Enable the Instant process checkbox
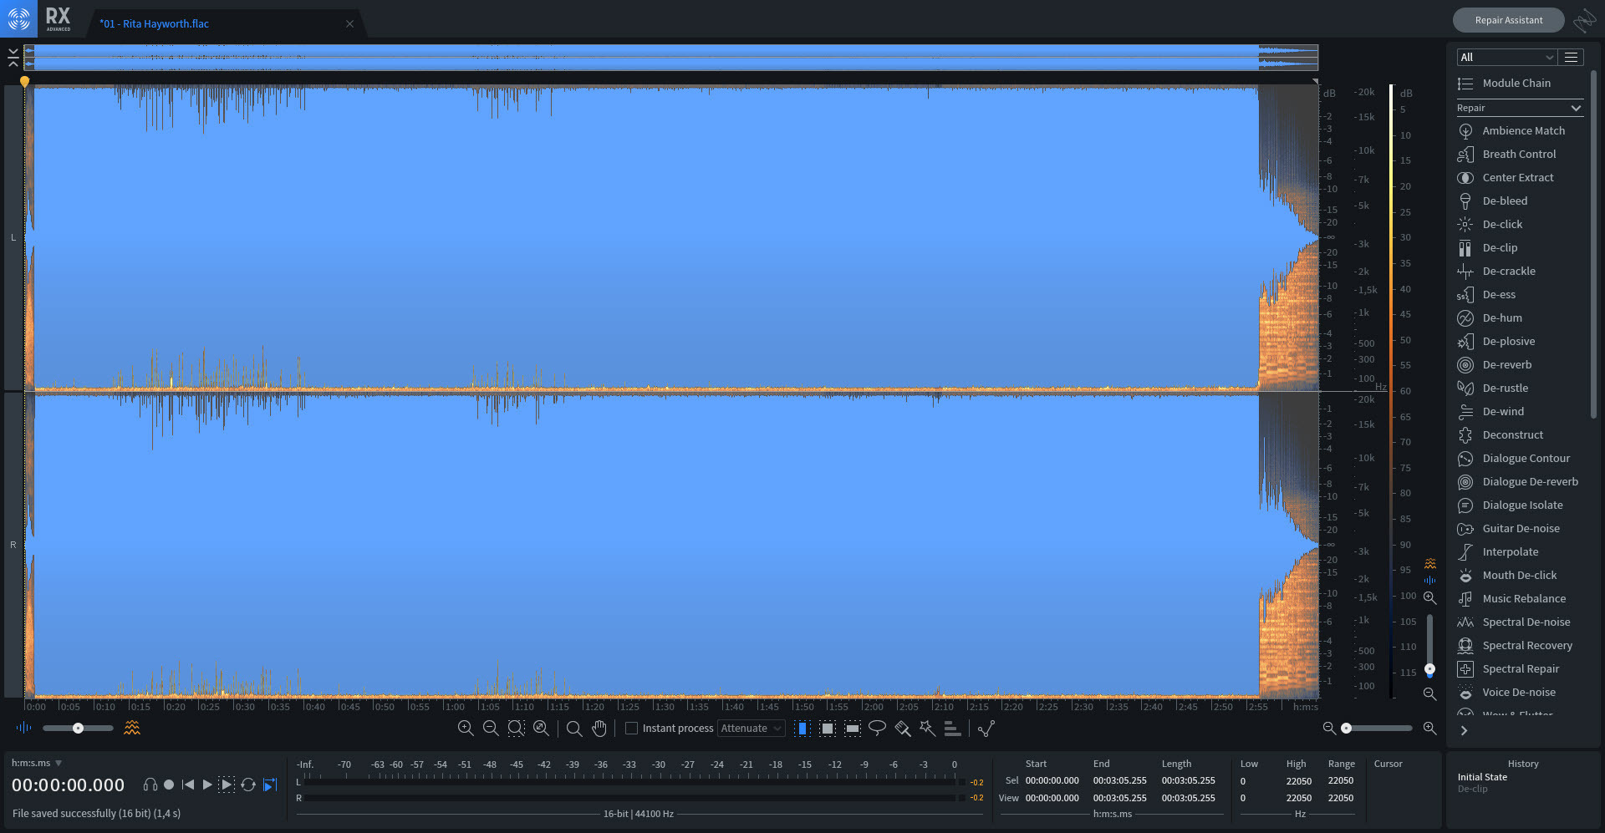Screen dimensions: 1605x833 [x=632, y=729]
